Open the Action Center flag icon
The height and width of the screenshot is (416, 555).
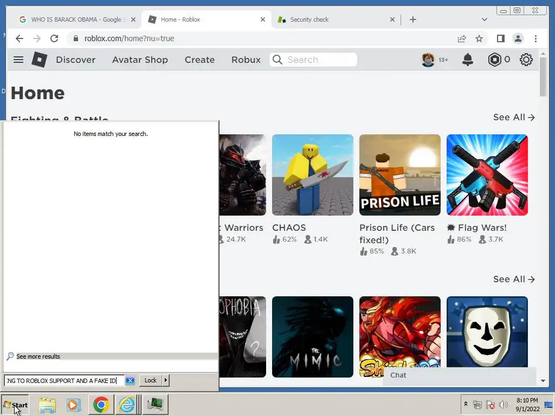(x=490, y=404)
